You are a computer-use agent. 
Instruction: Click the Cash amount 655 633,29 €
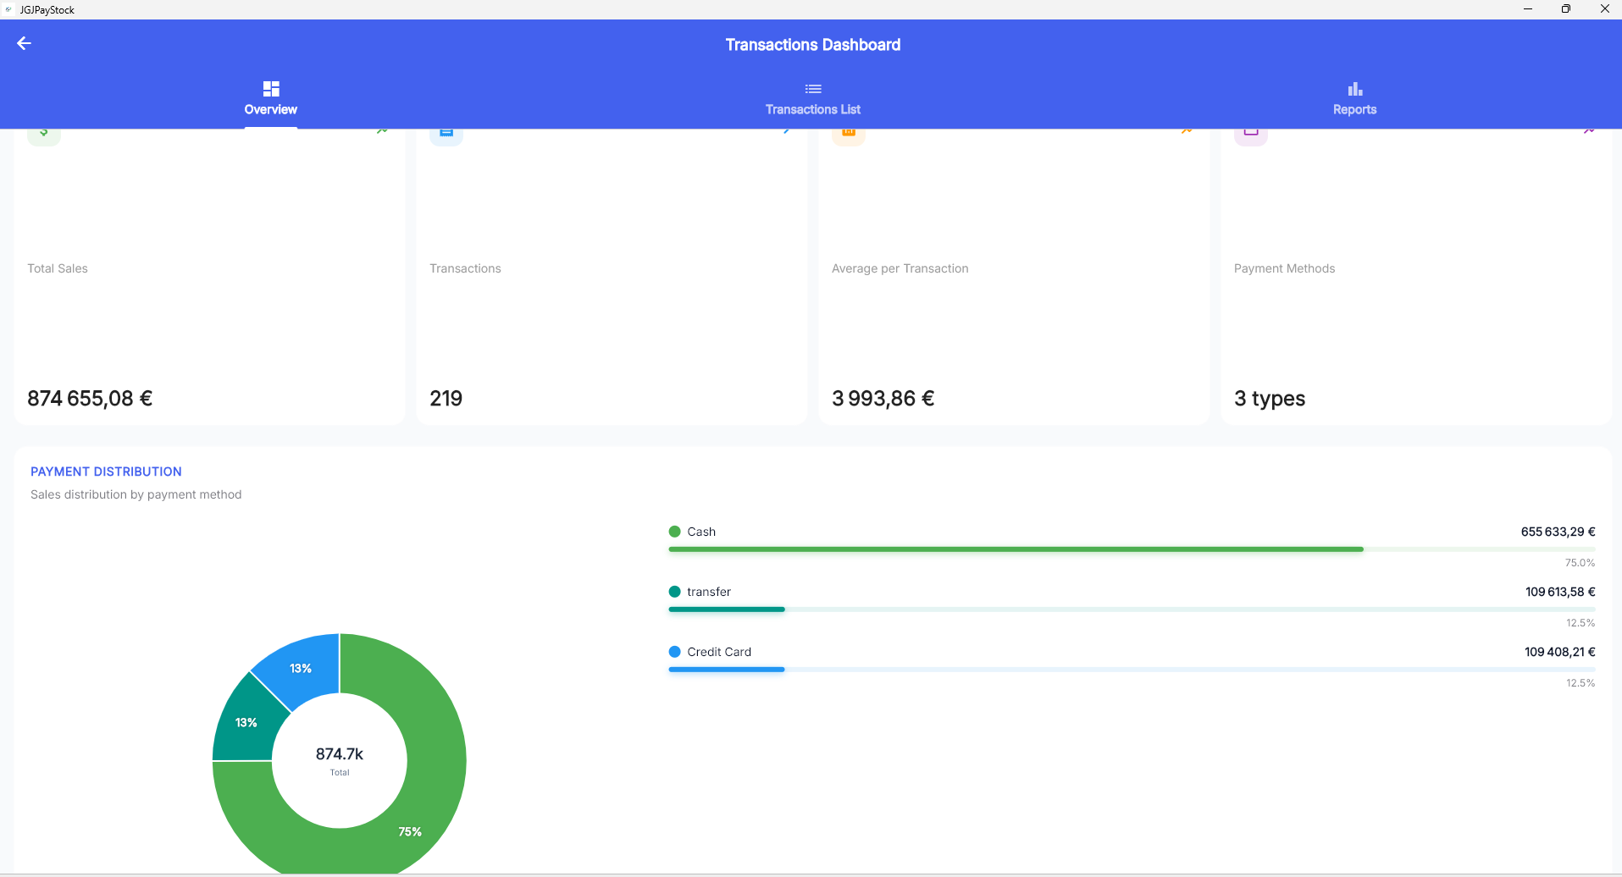1558,532
